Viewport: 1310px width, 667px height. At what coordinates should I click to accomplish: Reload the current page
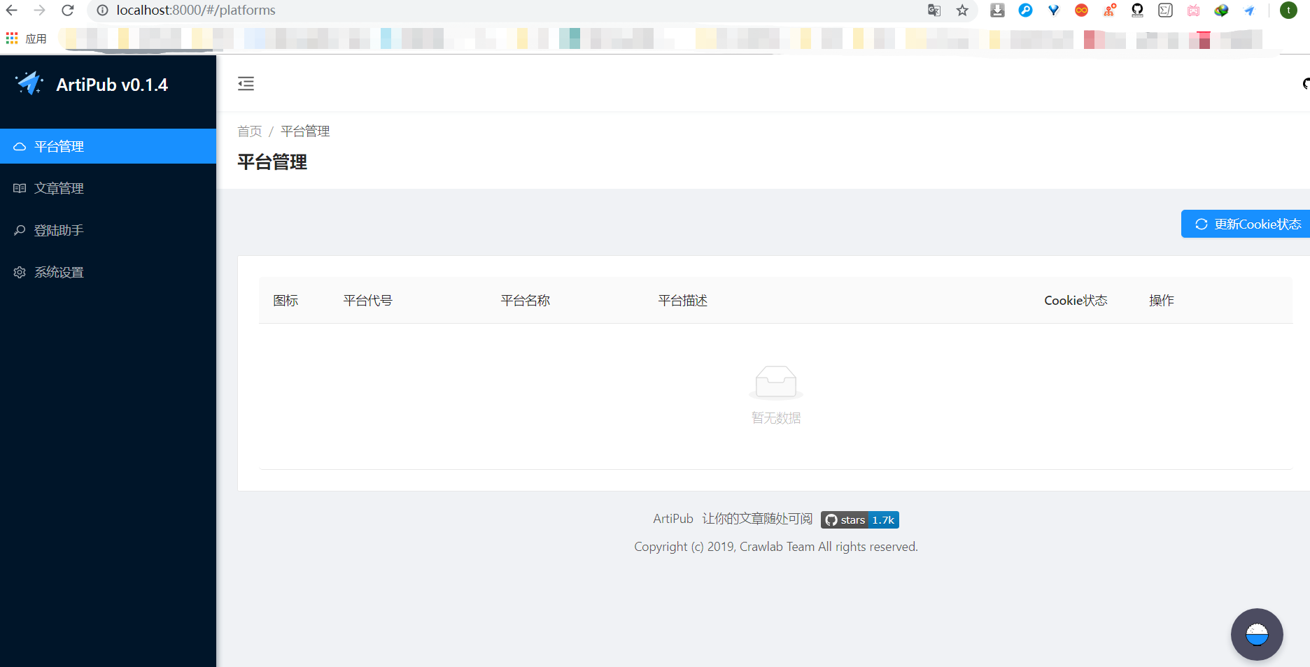(x=68, y=10)
